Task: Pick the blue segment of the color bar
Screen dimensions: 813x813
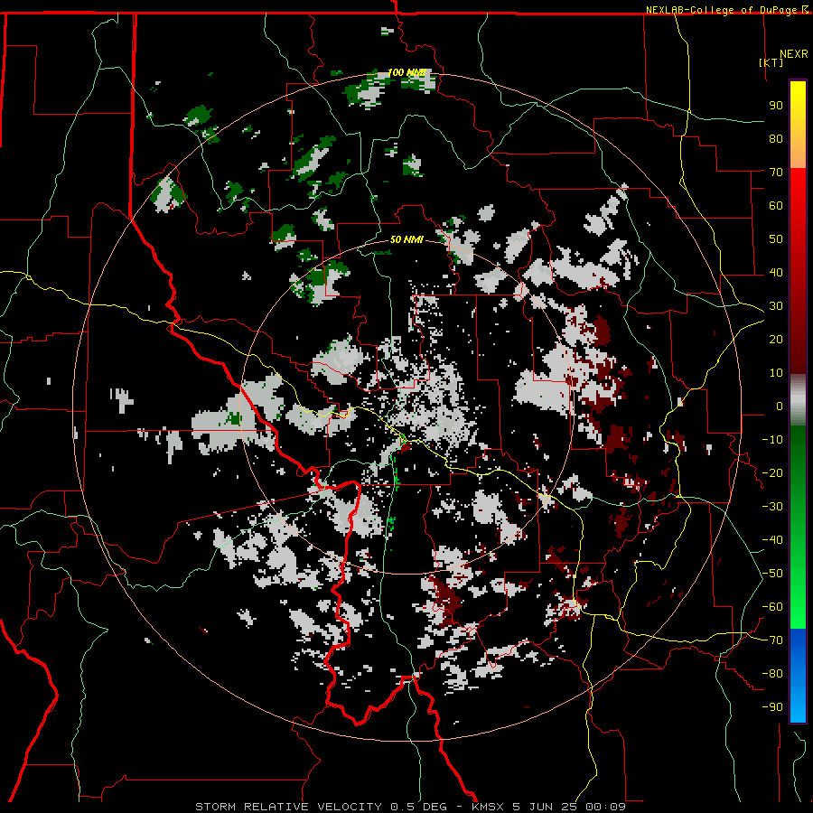Action: (798, 676)
